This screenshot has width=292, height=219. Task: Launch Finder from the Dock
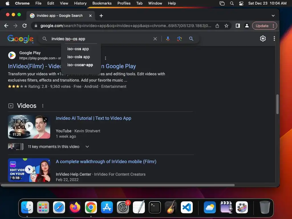tap(27, 207)
